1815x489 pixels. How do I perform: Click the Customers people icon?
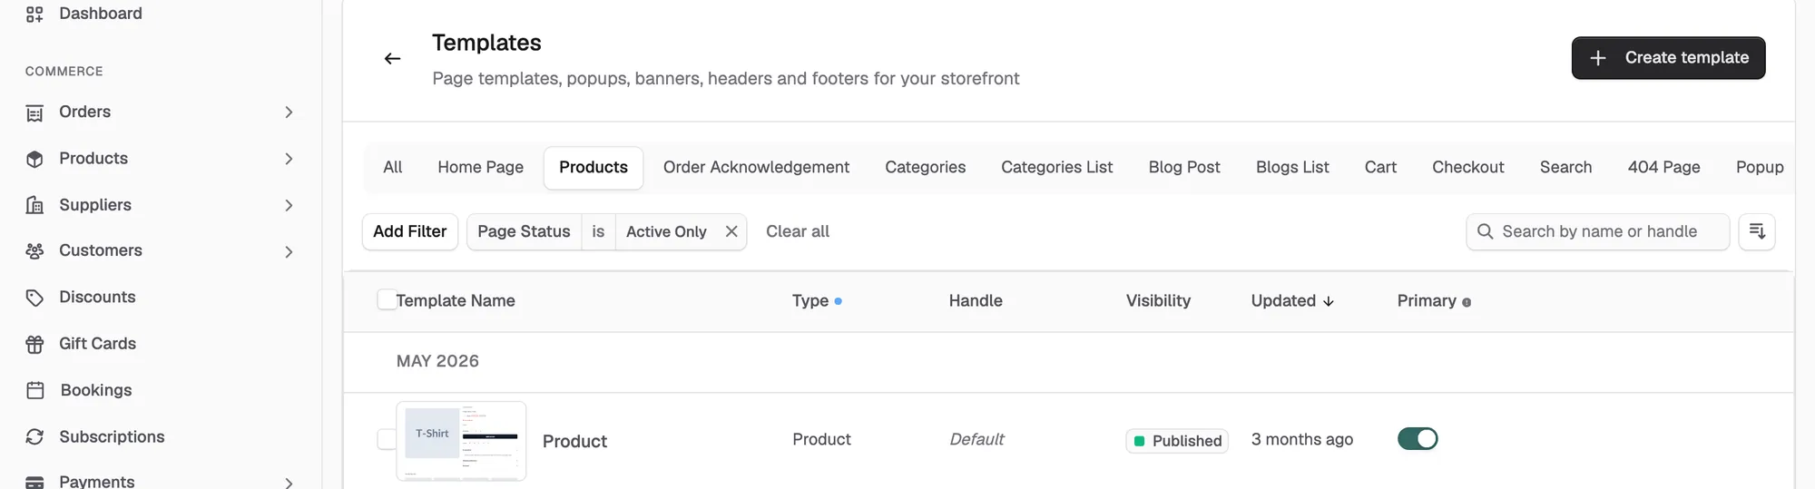point(34,251)
